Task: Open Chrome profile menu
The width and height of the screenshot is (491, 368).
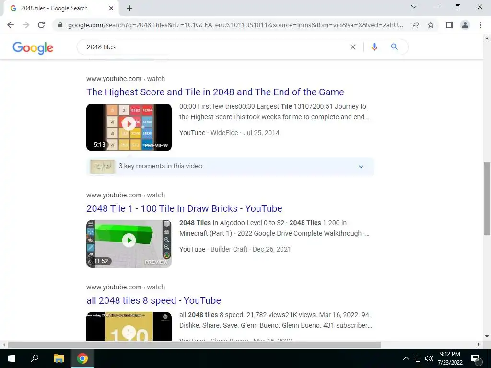Action: tap(465, 25)
